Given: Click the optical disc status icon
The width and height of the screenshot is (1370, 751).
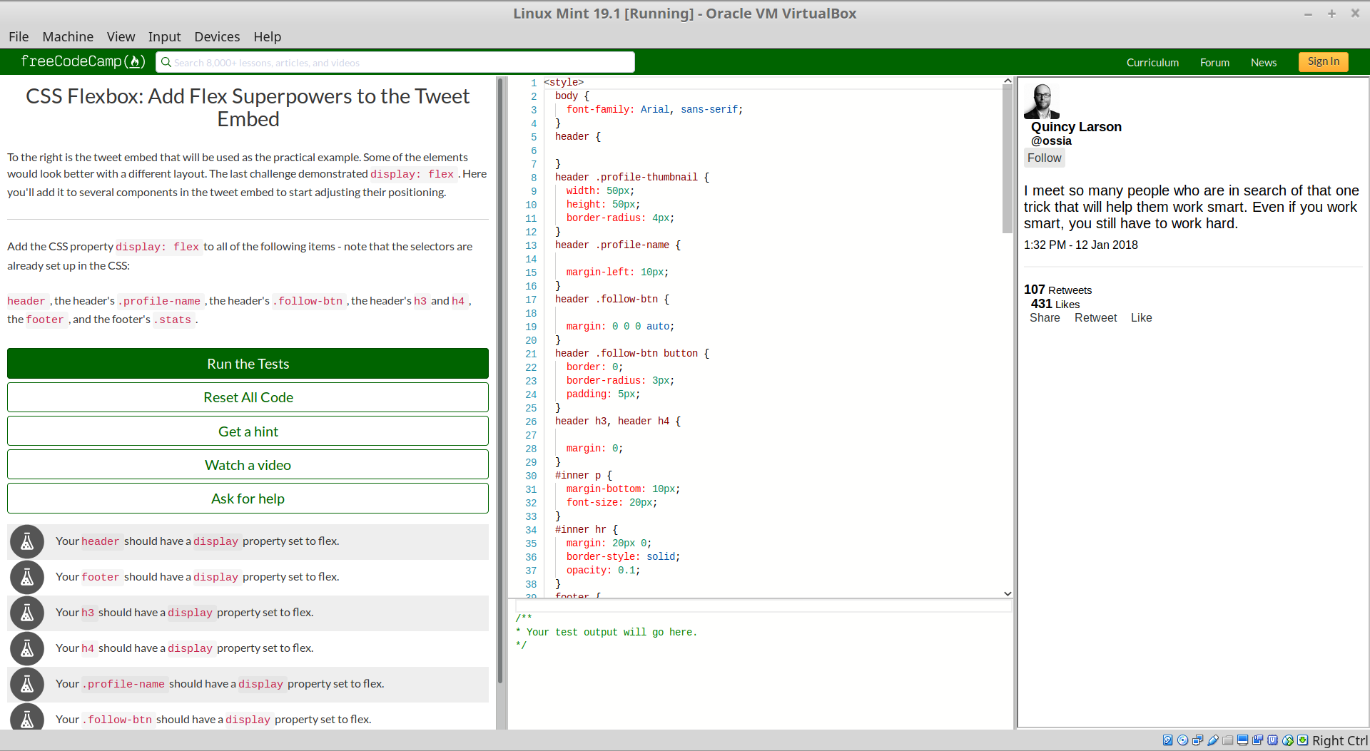Looking at the screenshot, I should point(1182,740).
